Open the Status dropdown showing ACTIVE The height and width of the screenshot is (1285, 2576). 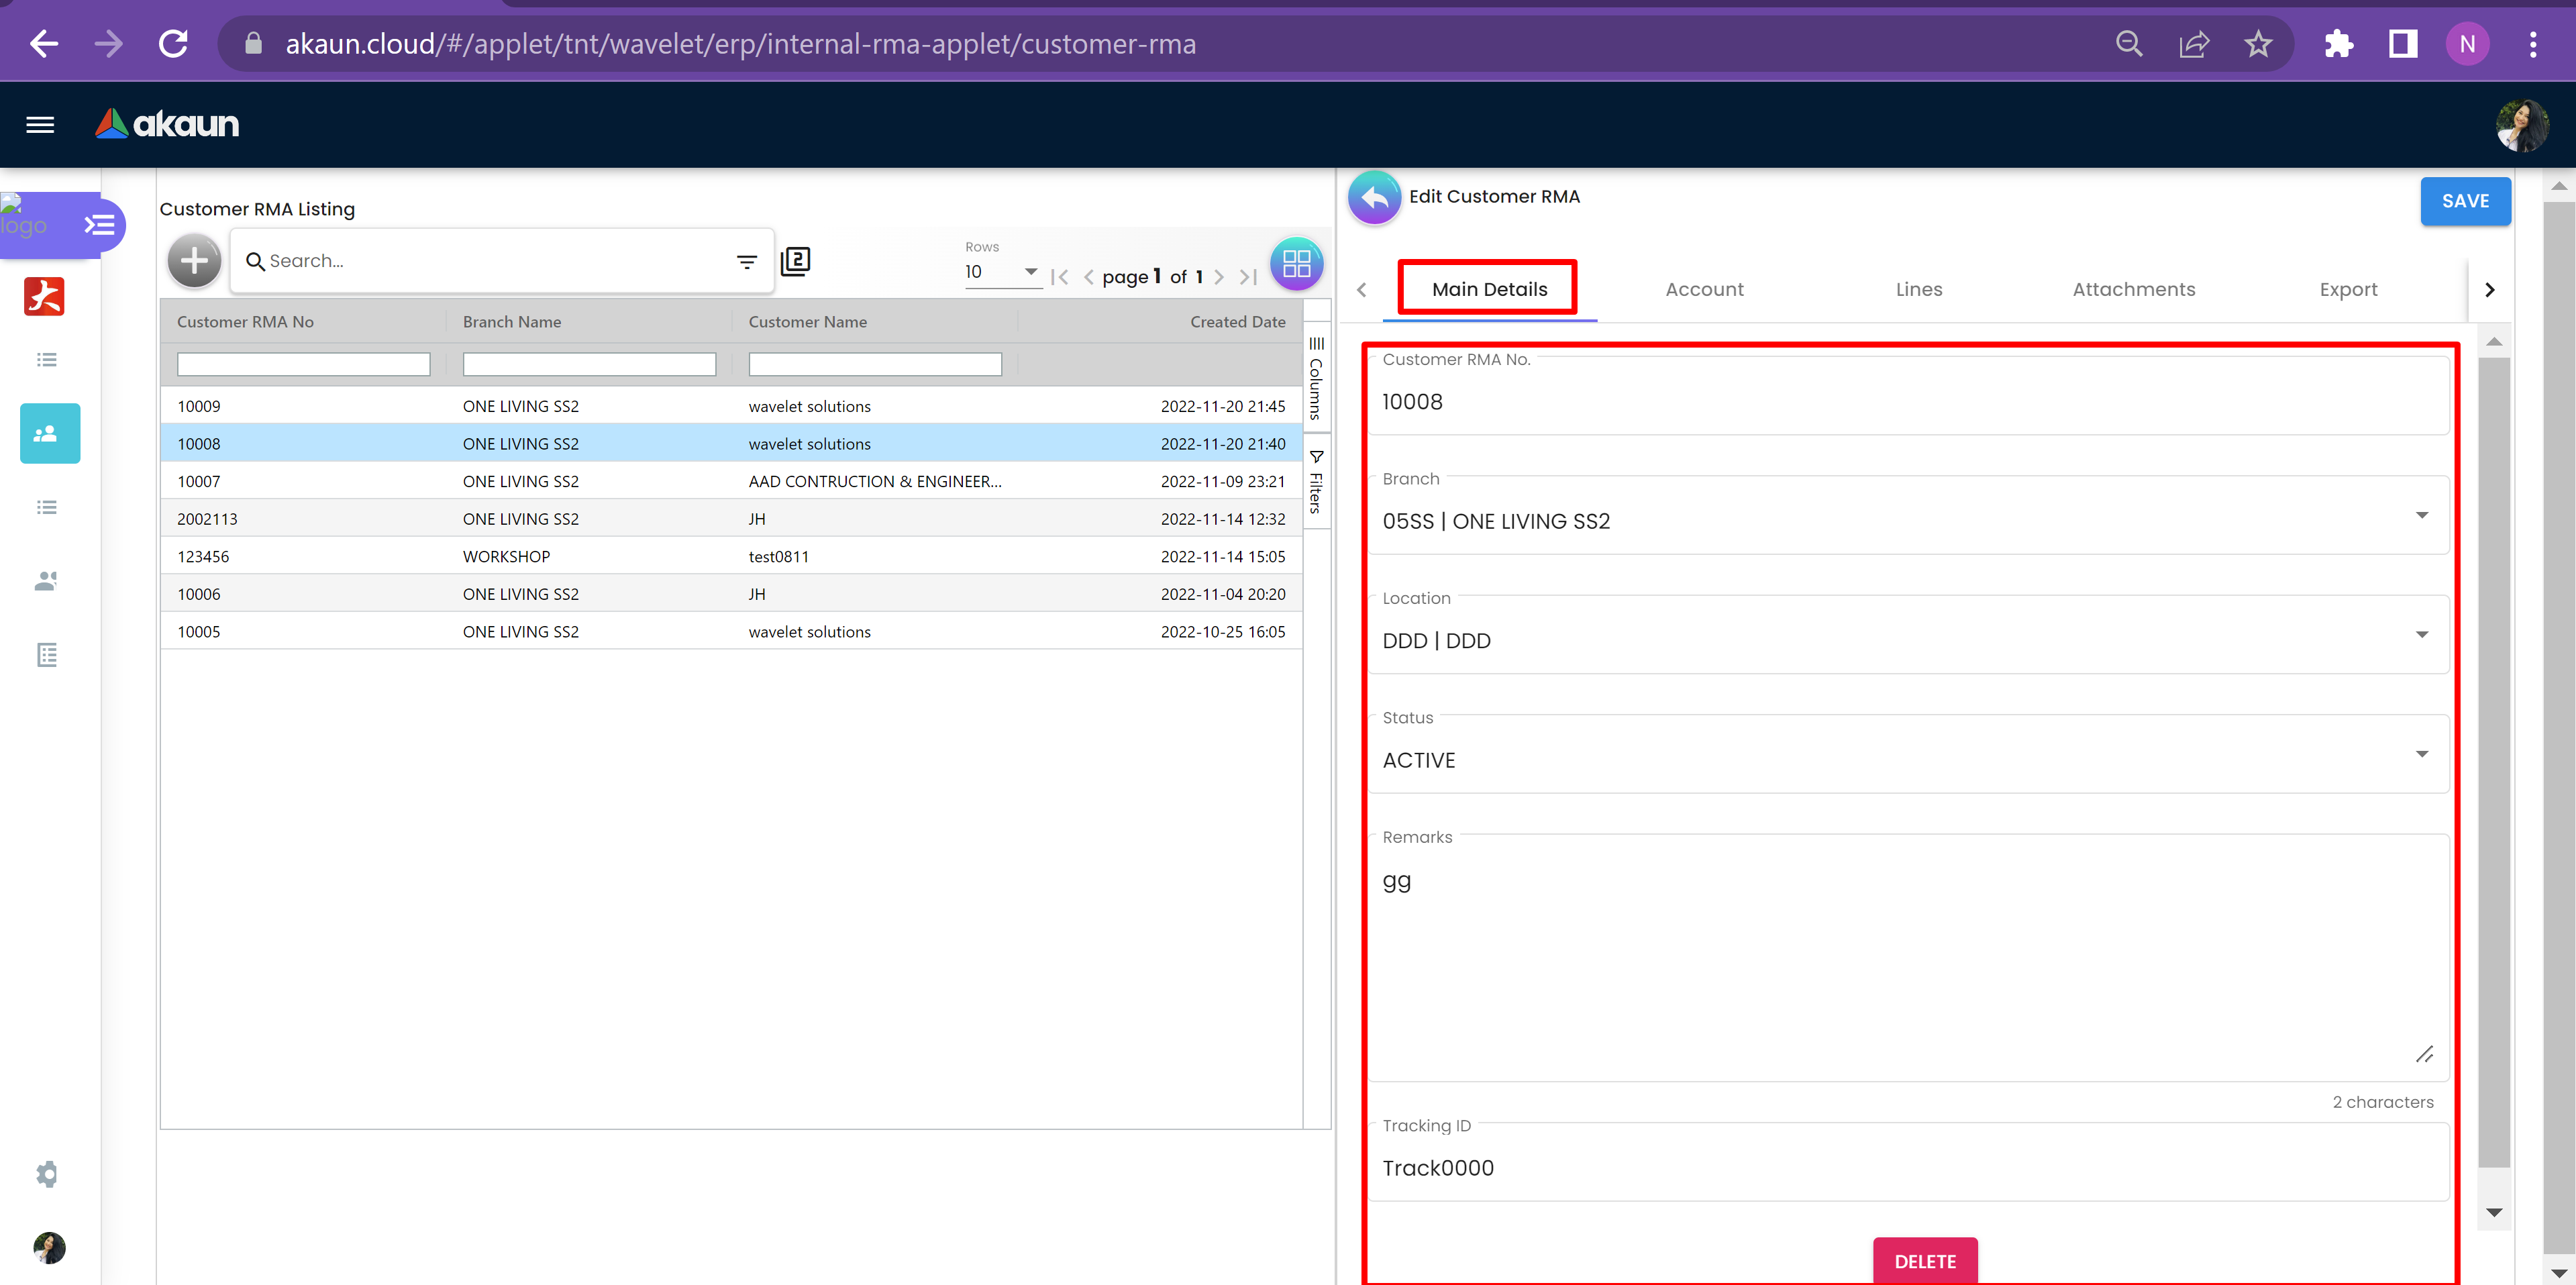click(2421, 754)
